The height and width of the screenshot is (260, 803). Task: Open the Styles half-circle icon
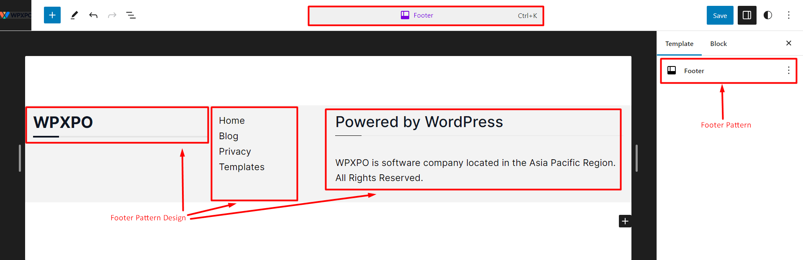click(x=768, y=15)
